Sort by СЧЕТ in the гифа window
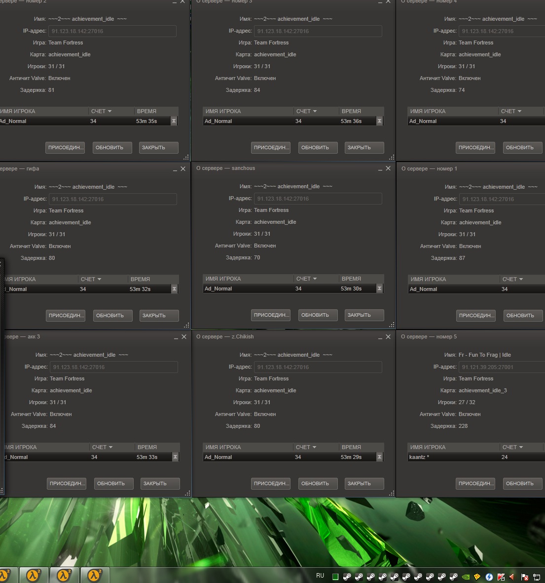The image size is (545, 583). 103,279
